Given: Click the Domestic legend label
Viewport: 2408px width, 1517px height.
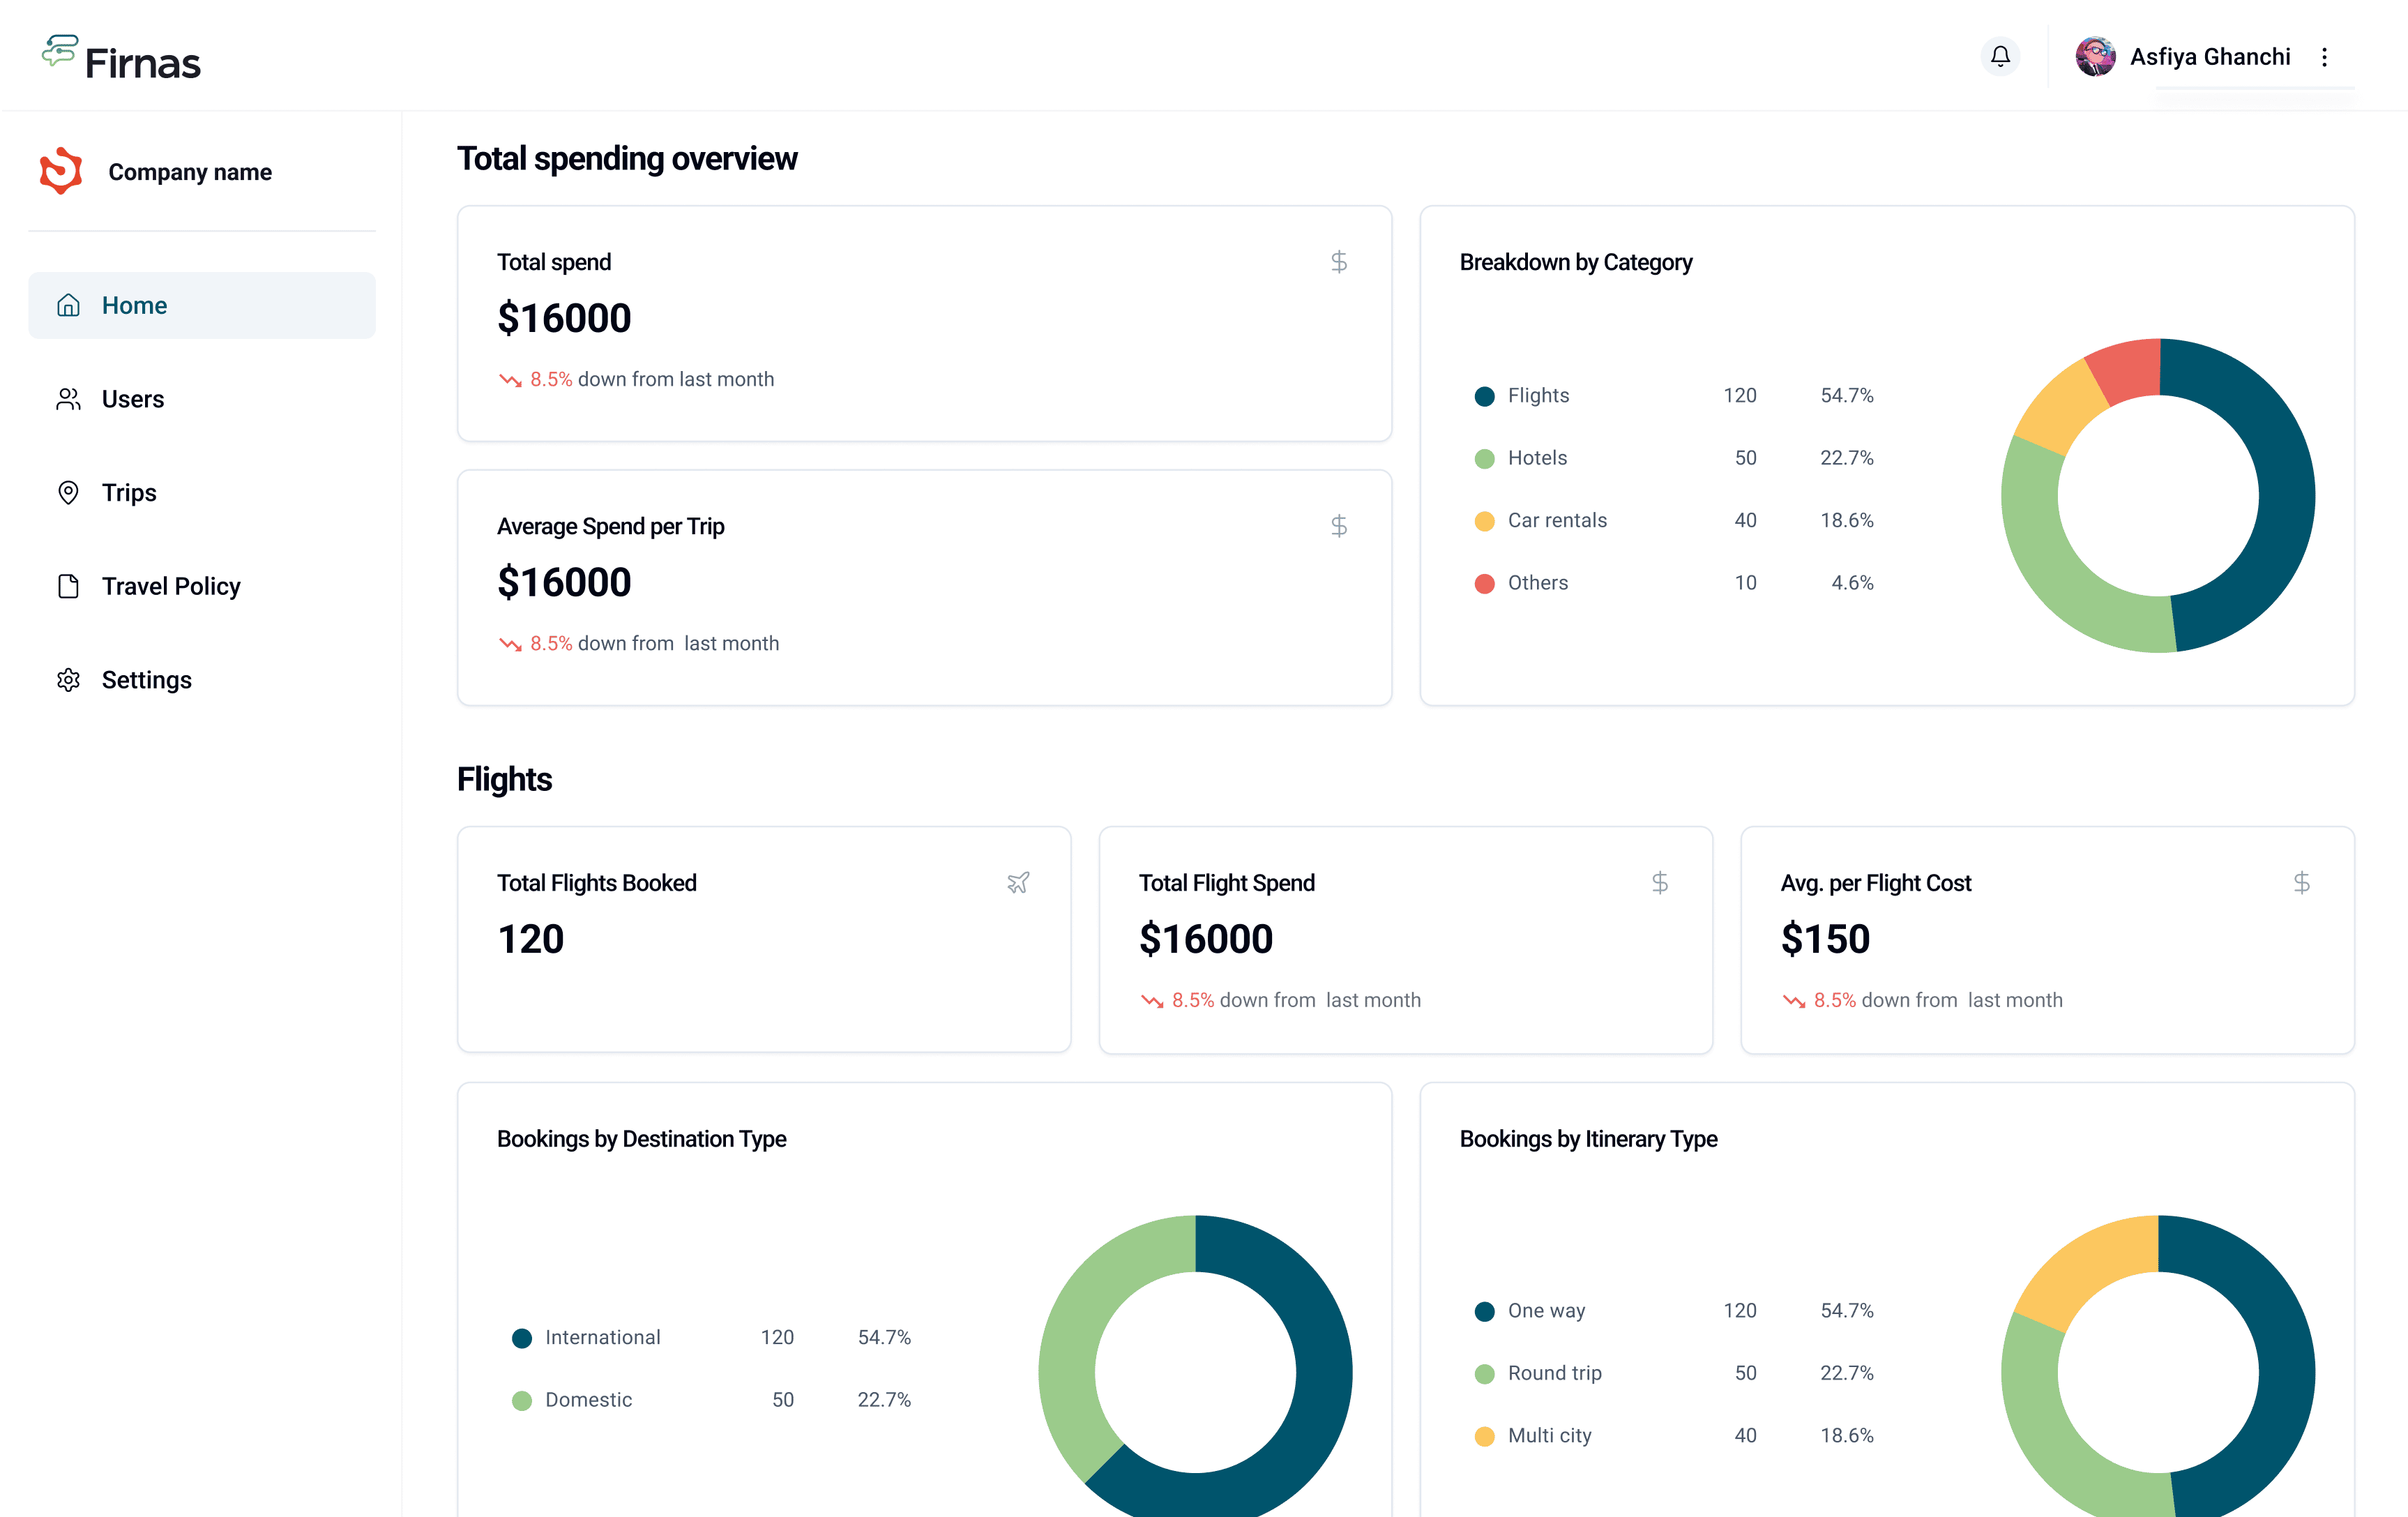Looking at the screenshot, I should point(588,1400).
